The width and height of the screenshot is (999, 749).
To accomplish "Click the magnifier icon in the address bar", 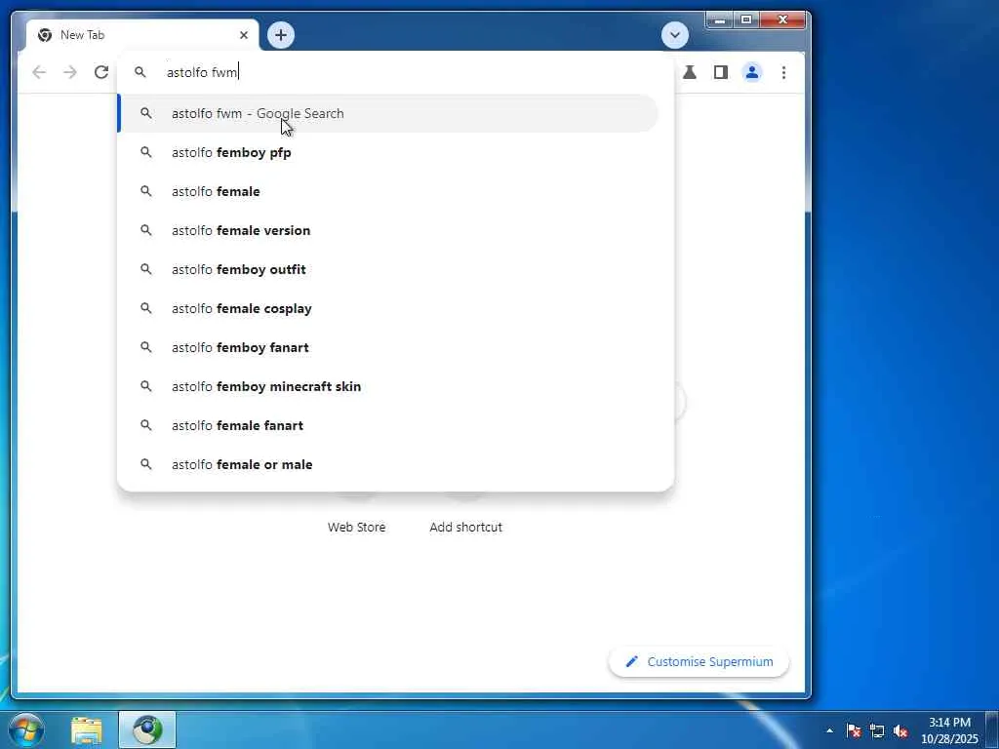I will 140,72.
